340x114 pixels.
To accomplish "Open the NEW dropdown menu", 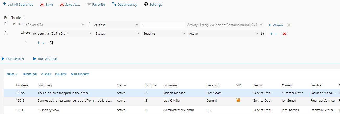I will (12, 74).
